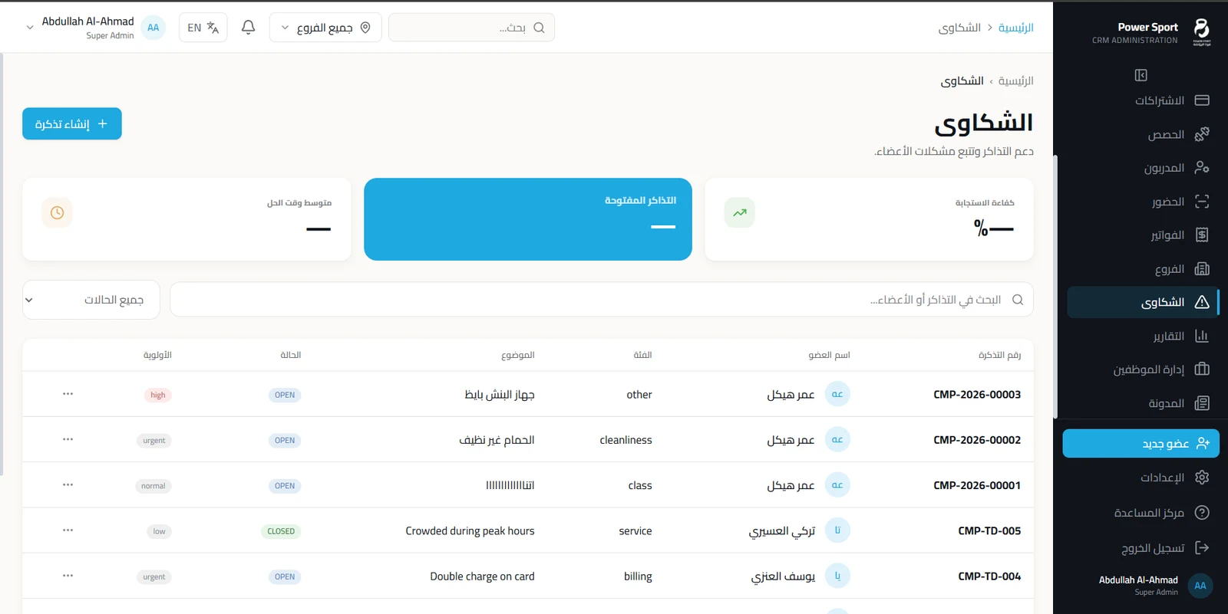Click the عضو جديد button
Image resolution: width=1228 pixels, height=614 pixels.
point(1141,443)
